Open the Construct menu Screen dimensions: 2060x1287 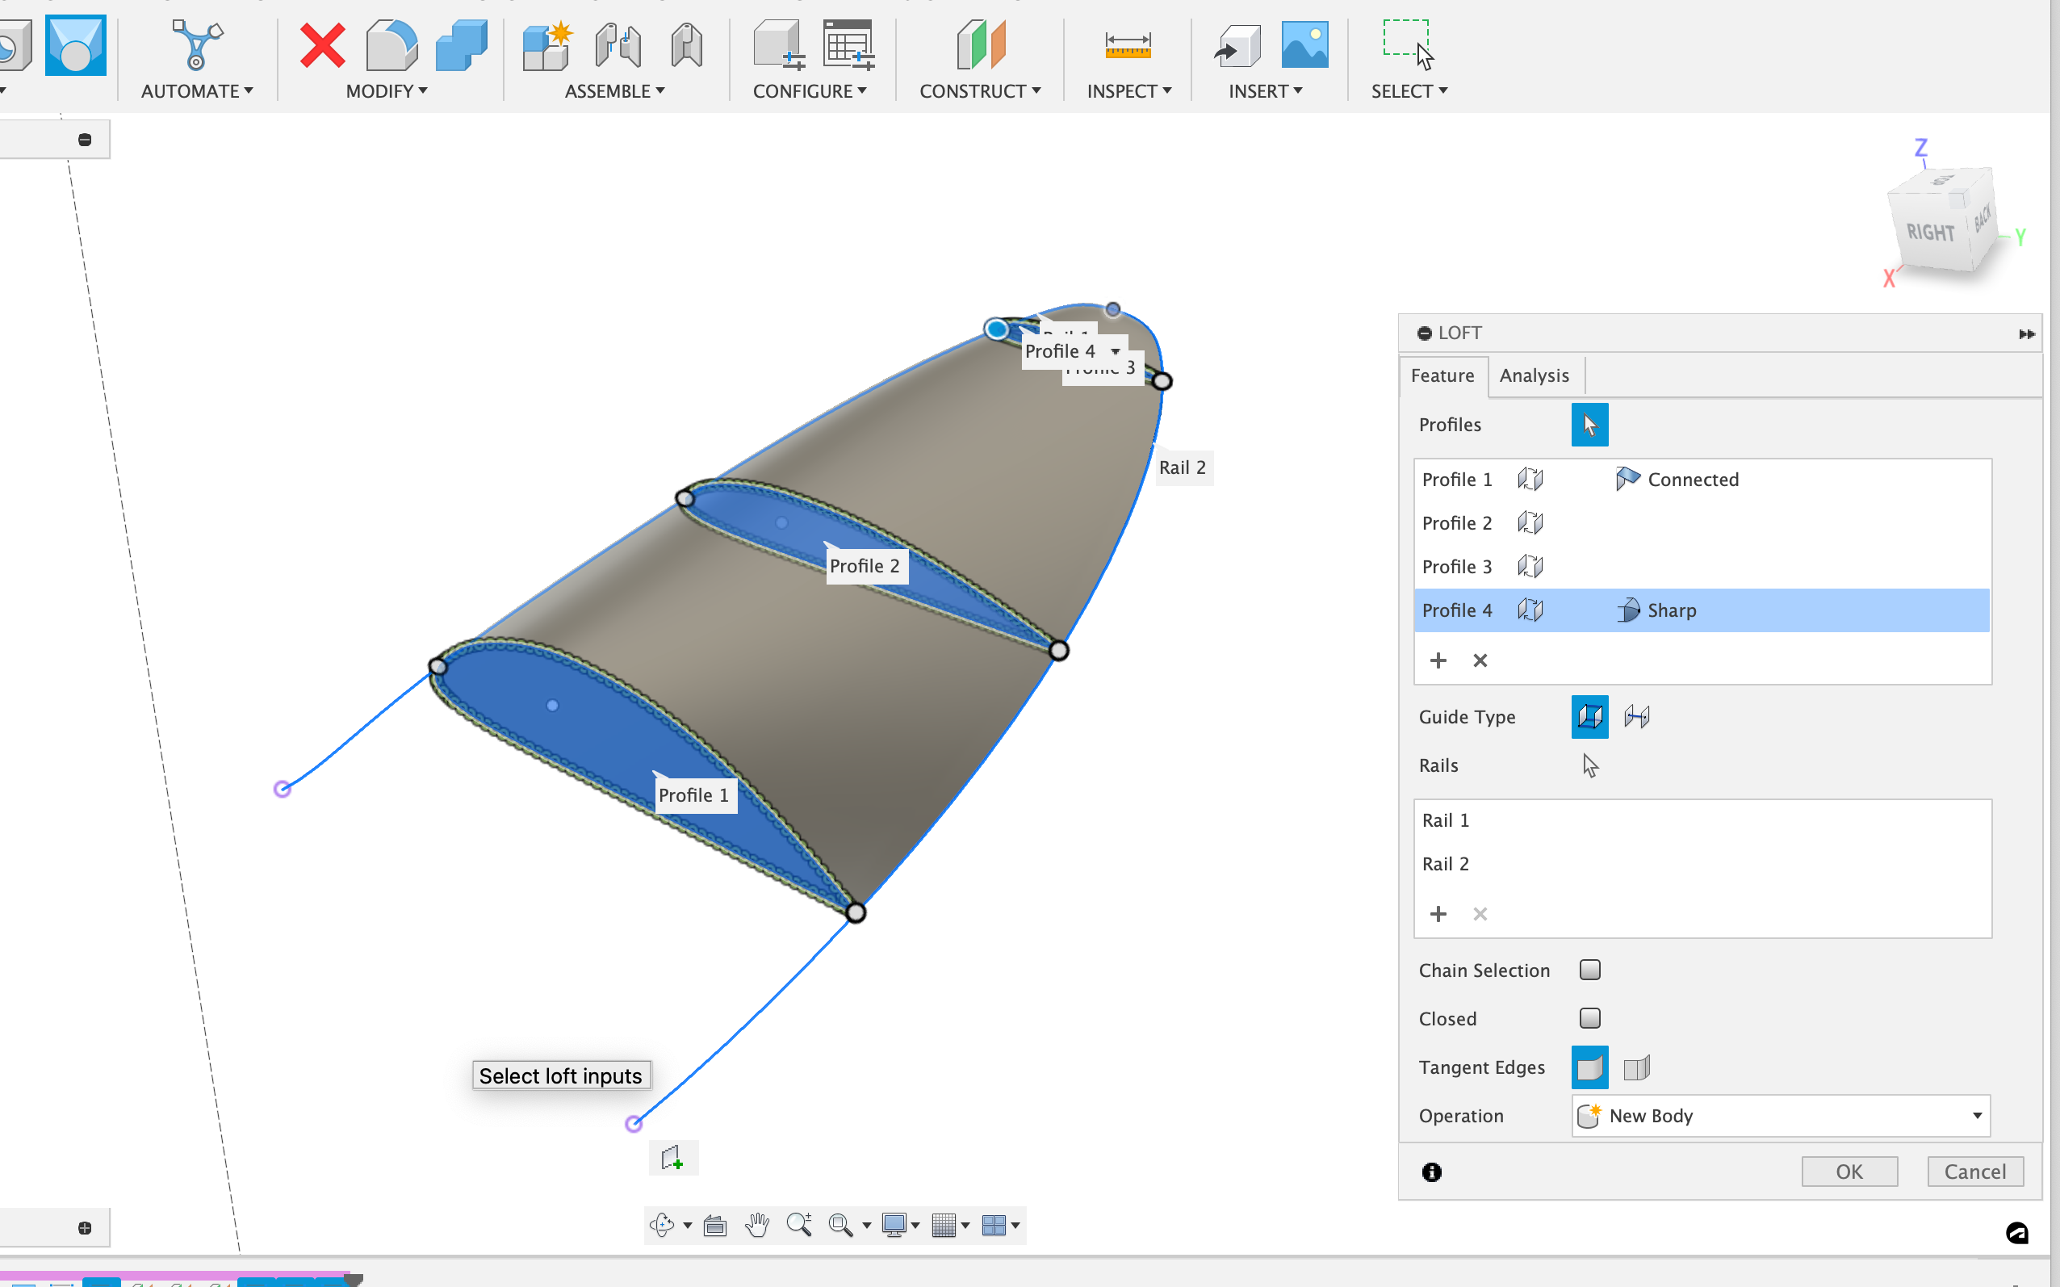point(978,91)
